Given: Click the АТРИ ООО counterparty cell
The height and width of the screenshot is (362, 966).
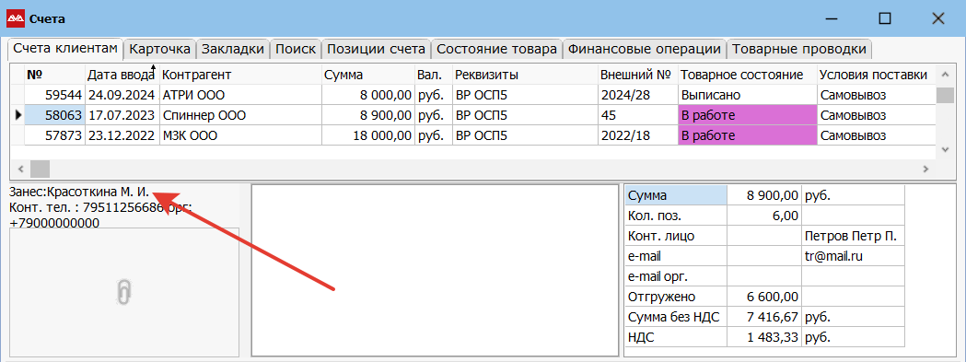Looking at the screenshot, I should (x=239, y=95).
